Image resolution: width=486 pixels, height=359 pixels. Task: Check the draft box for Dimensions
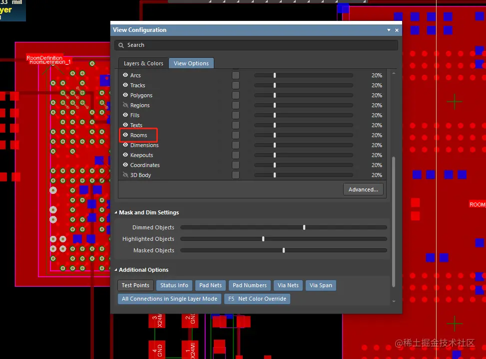coord(236,145)
